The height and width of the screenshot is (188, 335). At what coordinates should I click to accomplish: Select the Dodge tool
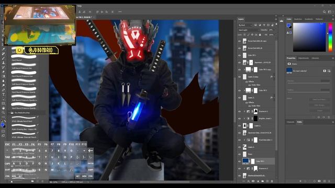pyautogui.click(x=3, y=85)
